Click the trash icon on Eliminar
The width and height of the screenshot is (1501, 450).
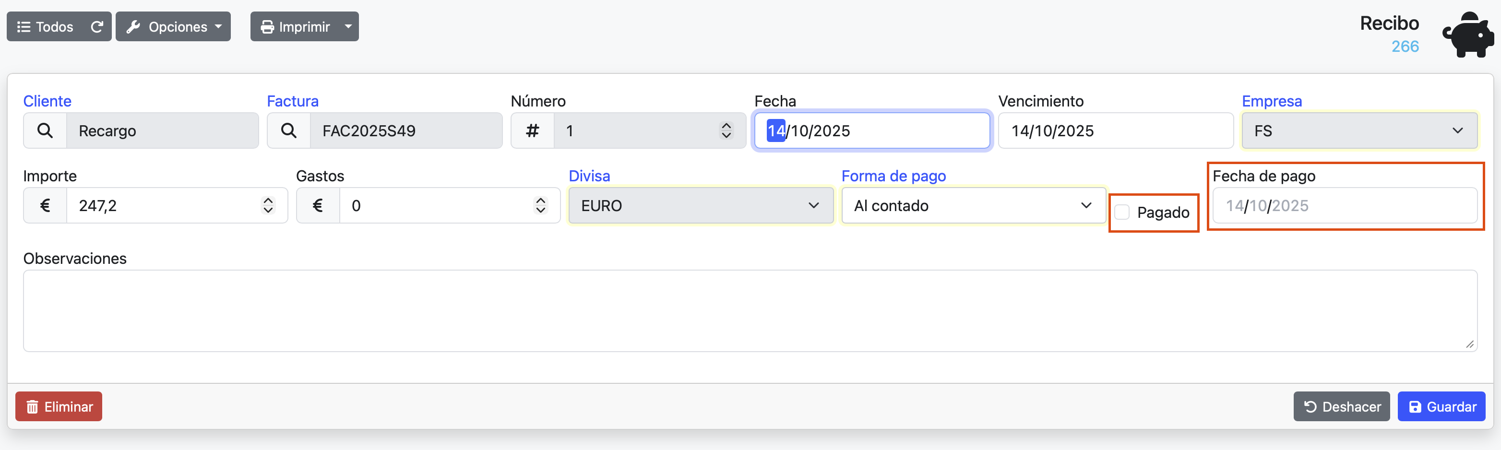point(32,406)
